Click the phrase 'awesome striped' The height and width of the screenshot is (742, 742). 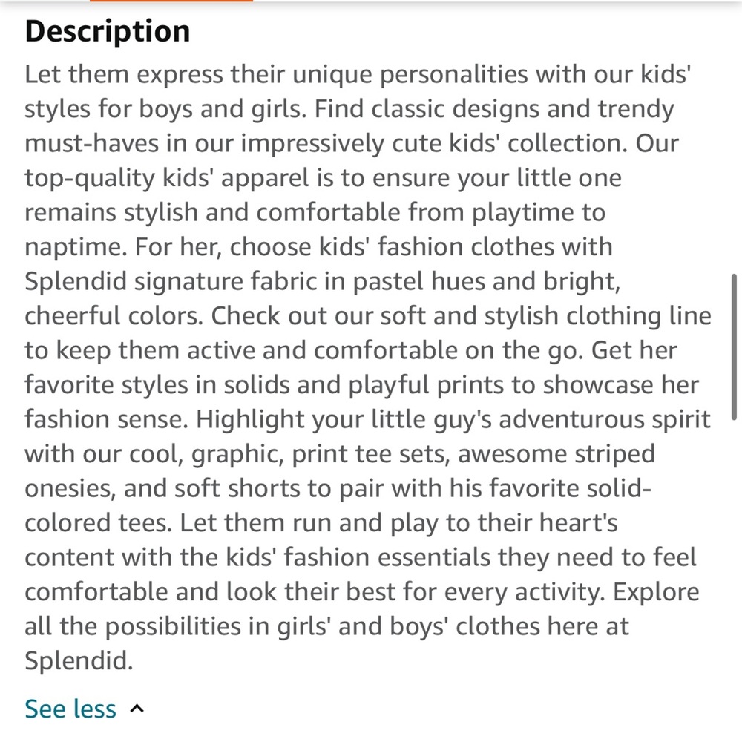pyautogui.click(x=556, y=454)
